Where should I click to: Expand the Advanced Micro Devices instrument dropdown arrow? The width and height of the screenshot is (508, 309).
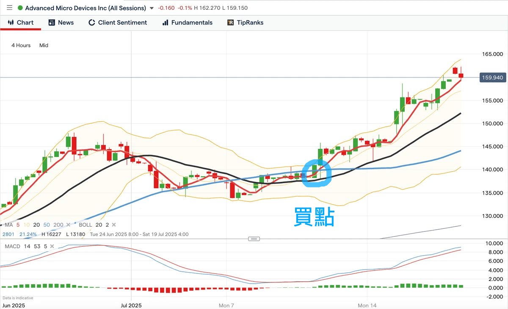tap(152, 8)
